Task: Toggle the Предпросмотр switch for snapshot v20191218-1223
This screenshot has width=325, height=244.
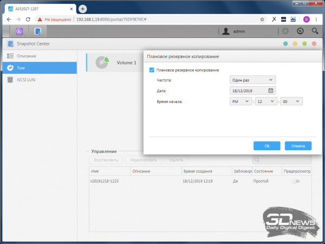Action: 296,181
